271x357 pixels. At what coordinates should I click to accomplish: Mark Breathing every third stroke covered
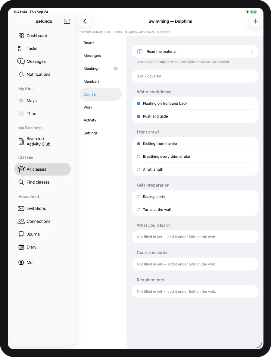point(139,157)
